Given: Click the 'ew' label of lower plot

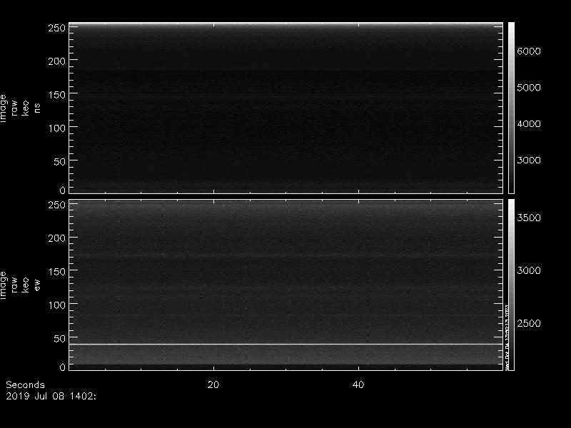Looking at the screenshot, I should click(x=37, y=284).
